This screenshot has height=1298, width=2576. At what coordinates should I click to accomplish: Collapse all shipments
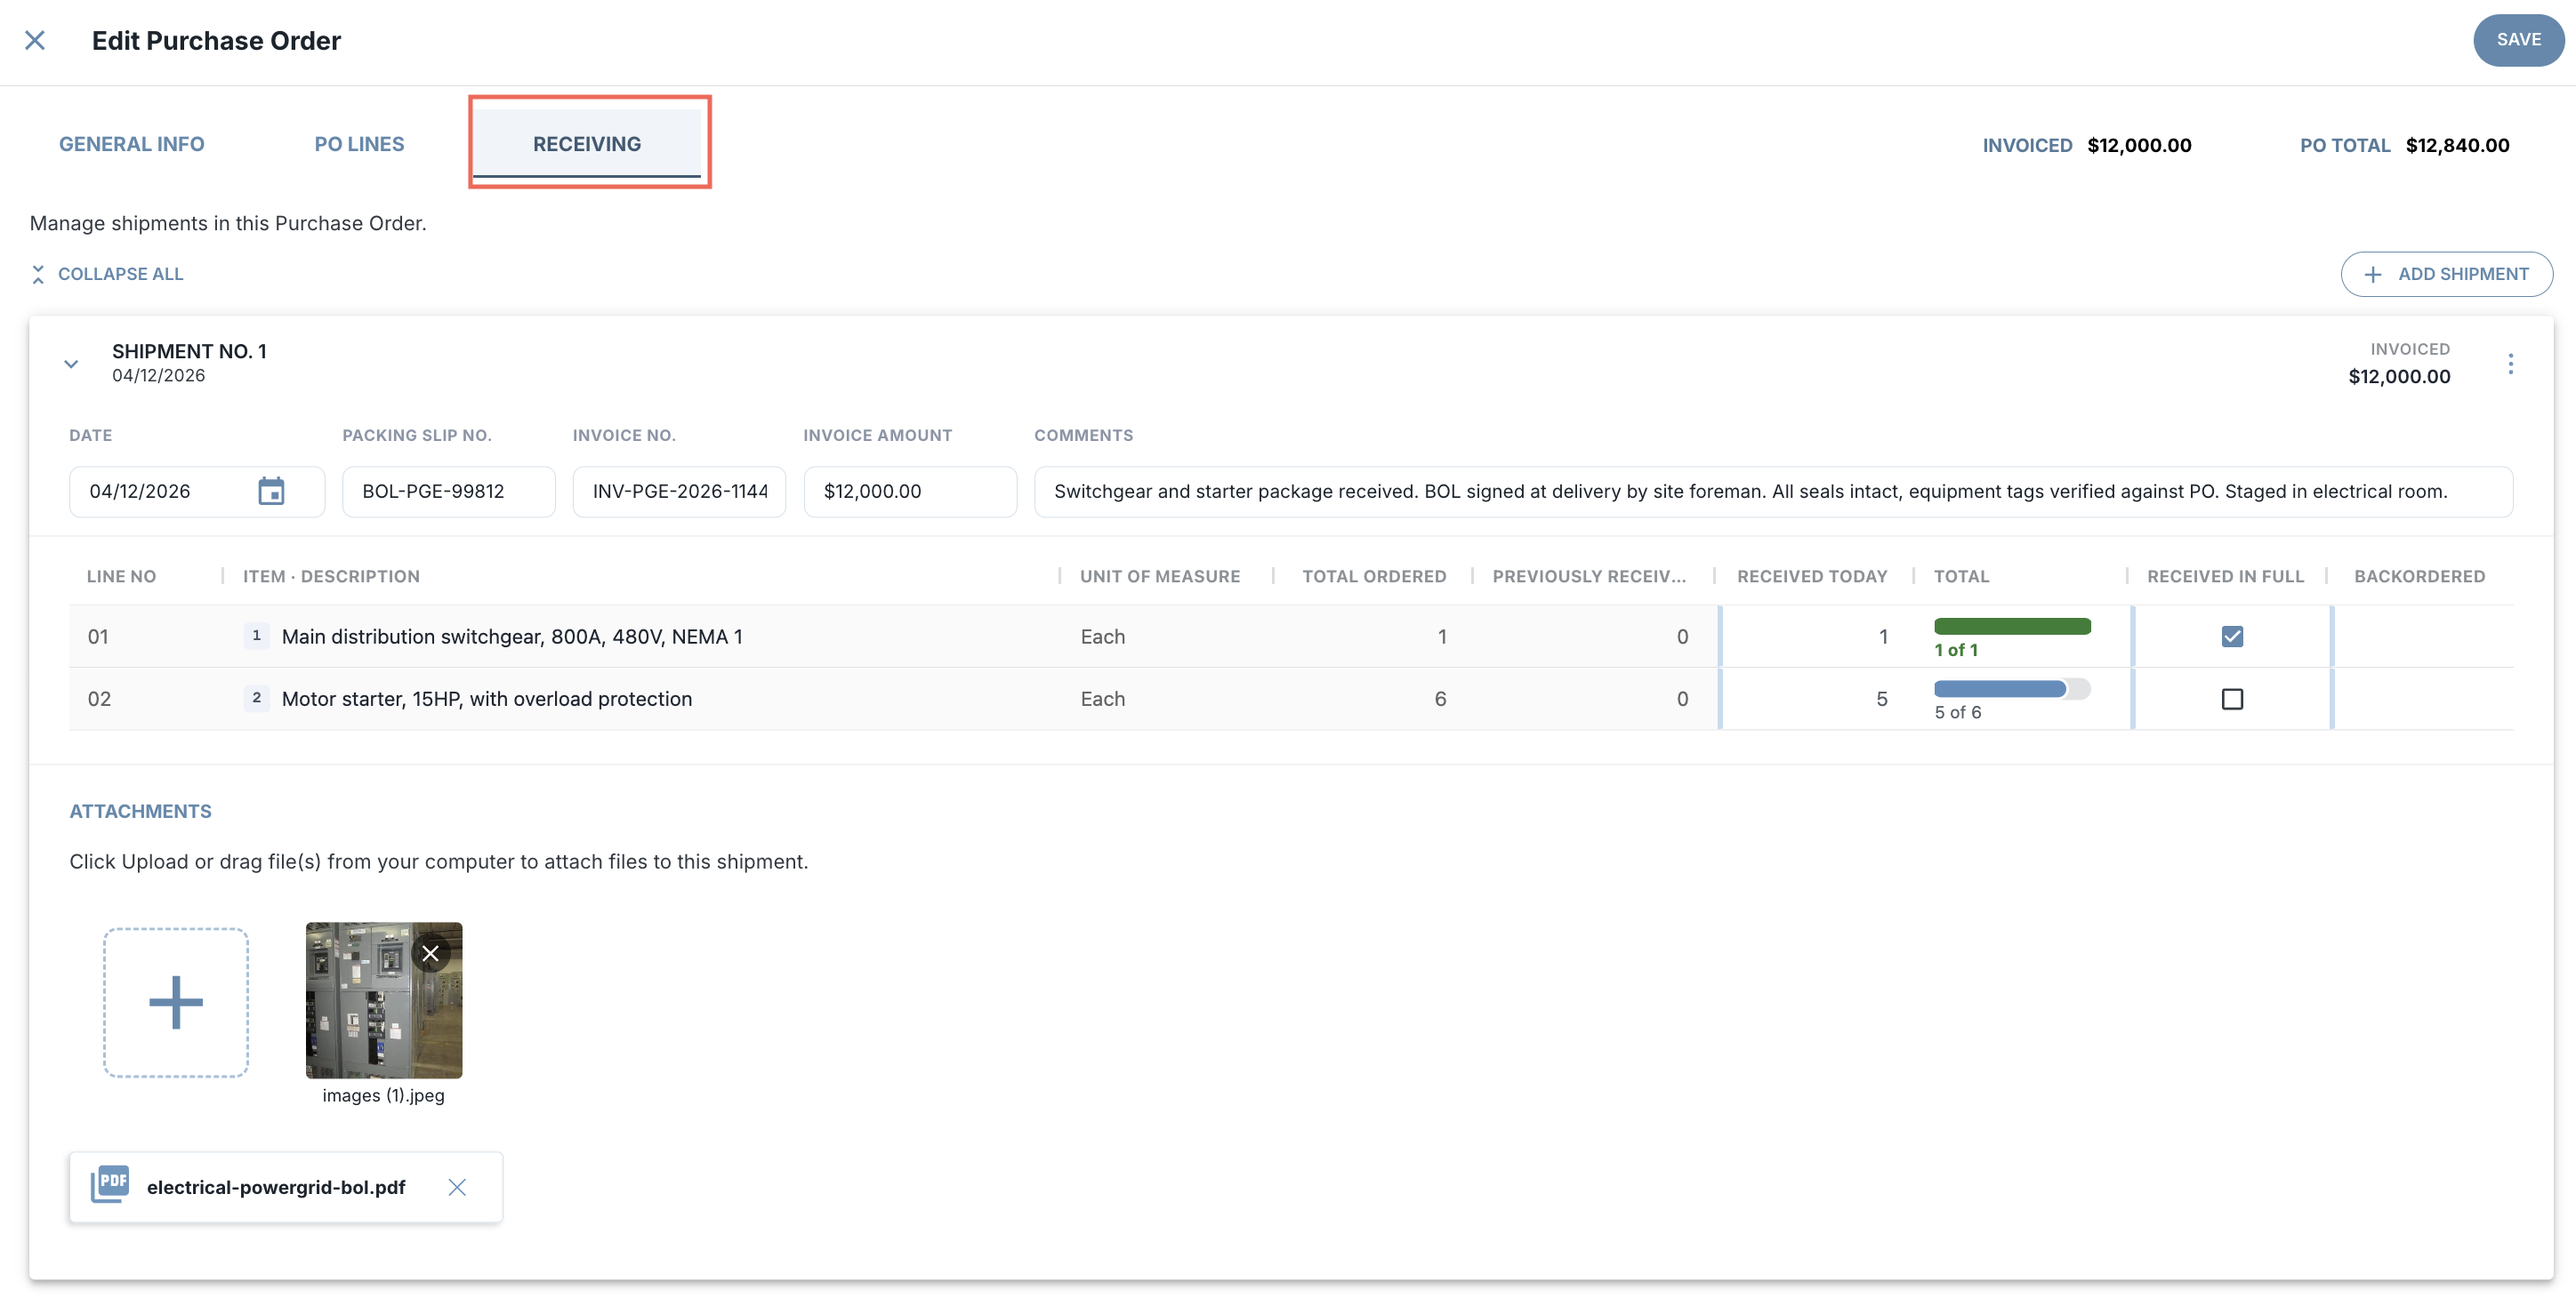click(x=107, y=274)
